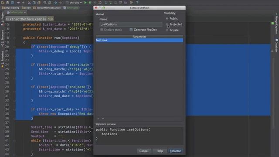Click the Cut scissors icon
Screen dimensions: 279x157
click(x=29, y=3)
